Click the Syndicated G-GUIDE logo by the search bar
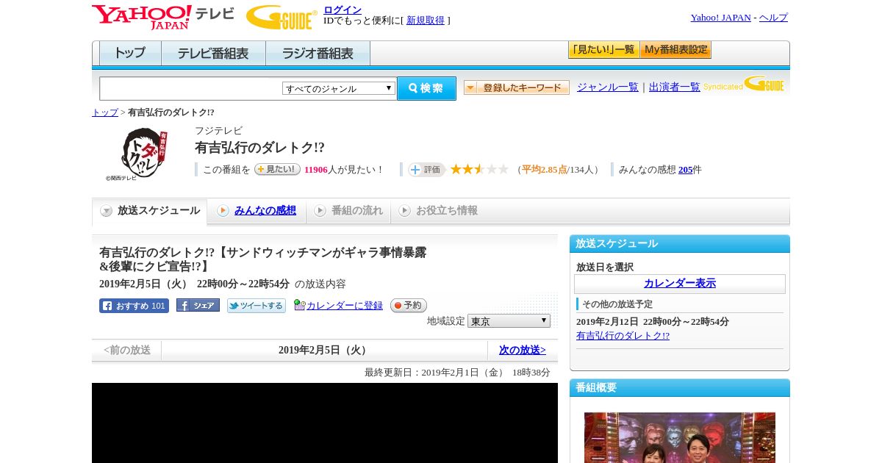The image size is (882, 463). click(x=744, y=85)
